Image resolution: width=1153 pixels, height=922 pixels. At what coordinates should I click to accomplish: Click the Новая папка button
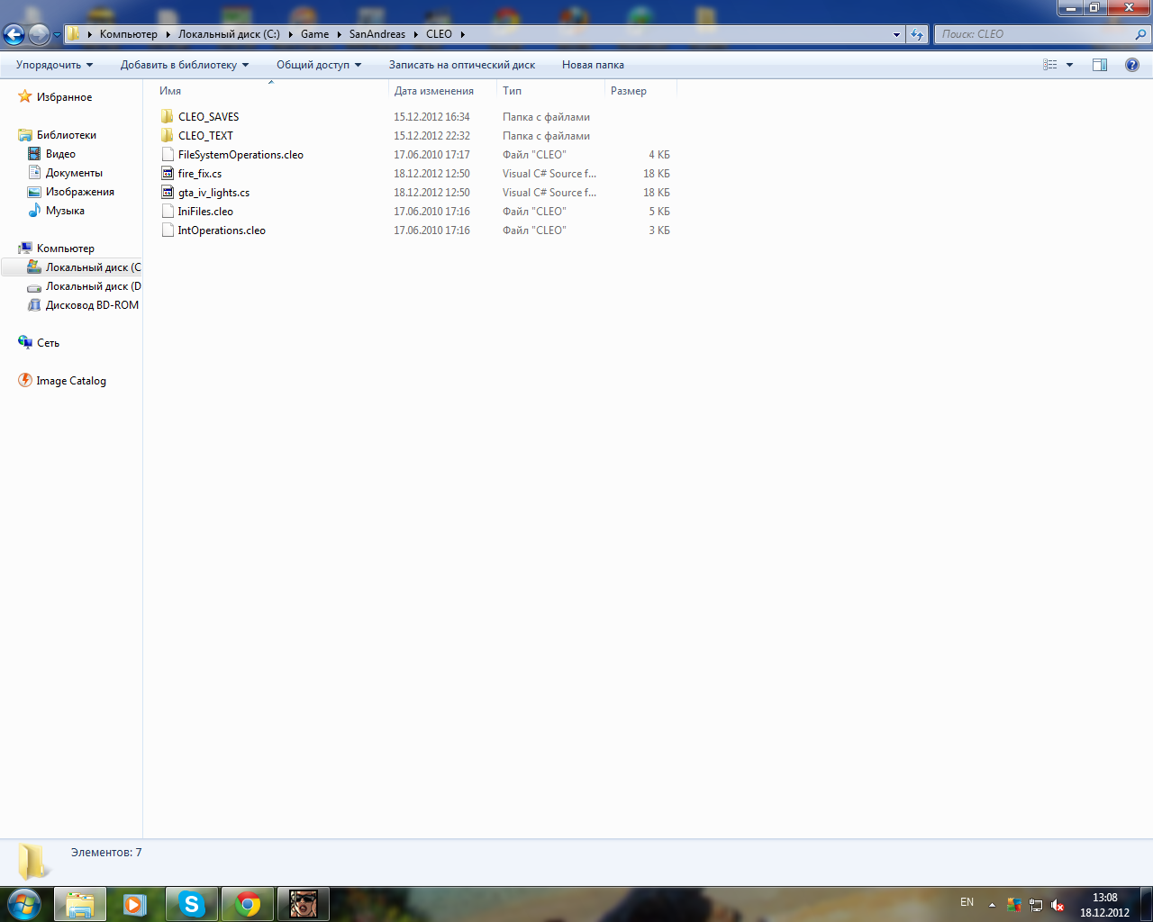click(x=593, y=65)
